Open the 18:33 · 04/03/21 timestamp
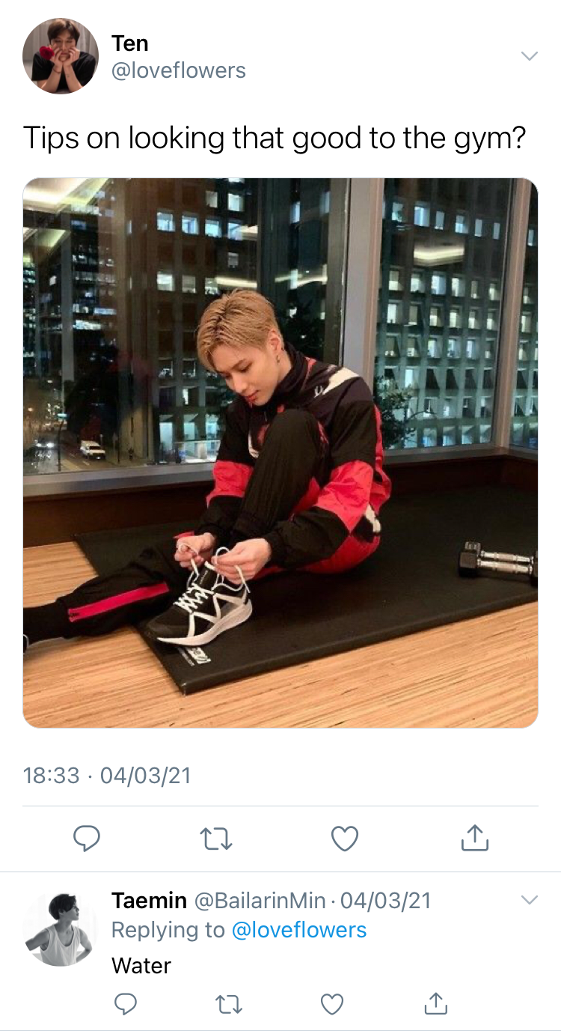 tap(107, 775)
